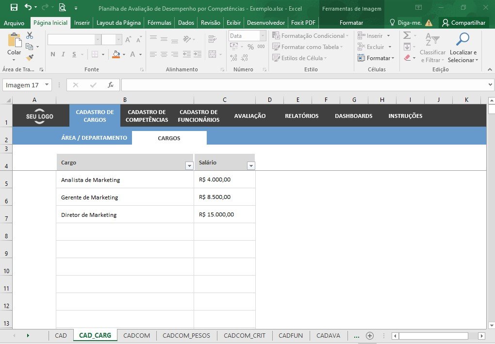Open the Cargo column filter dropdown
This screenshot has width=495, height=344.
pyautogui.click(x=189, y=165)
